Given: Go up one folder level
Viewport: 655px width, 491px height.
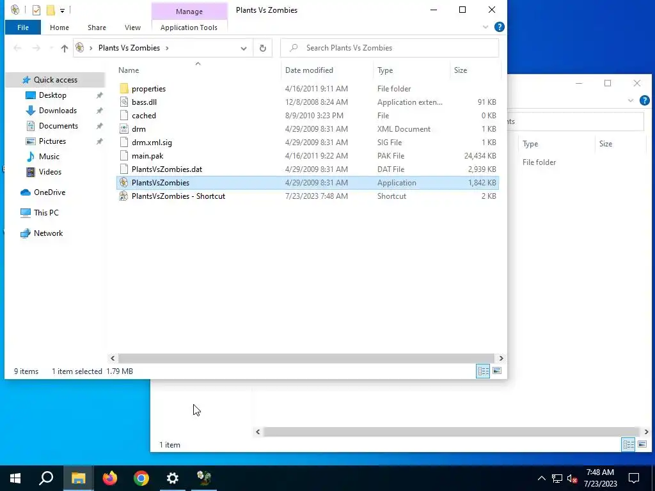Looking at the screenshot, I should click(65, 48).
